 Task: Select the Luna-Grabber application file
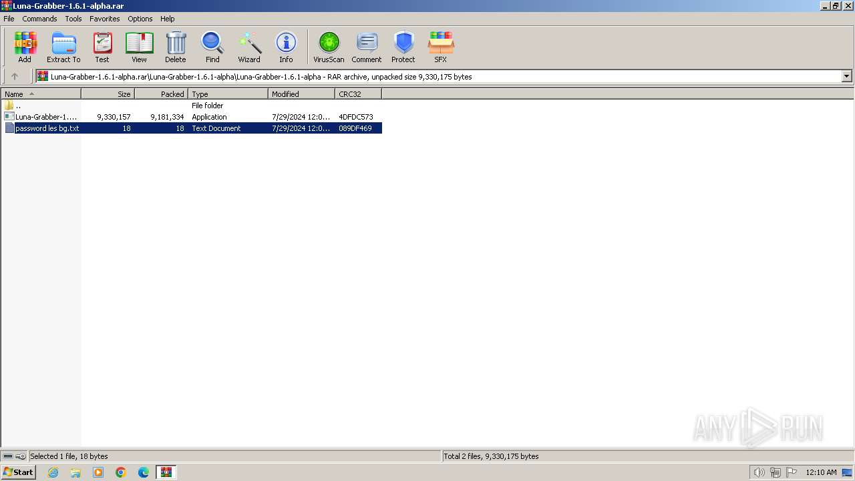(x=192, y=117)
